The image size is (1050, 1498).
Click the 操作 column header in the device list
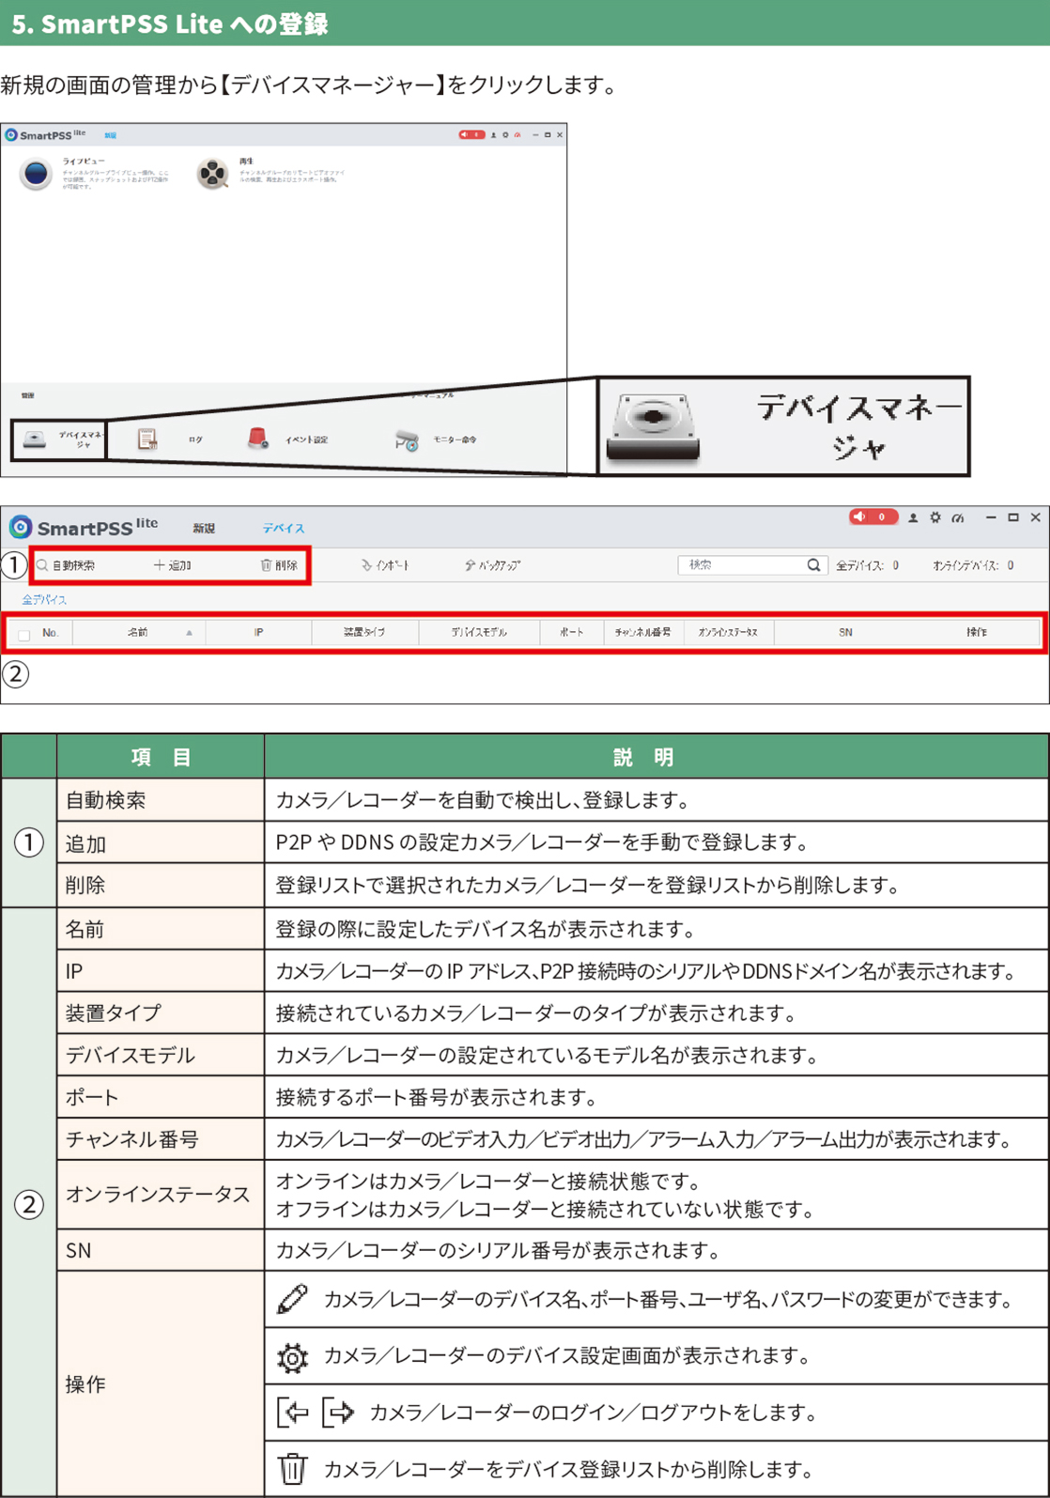pyautogui.click(x=977, y=633)
